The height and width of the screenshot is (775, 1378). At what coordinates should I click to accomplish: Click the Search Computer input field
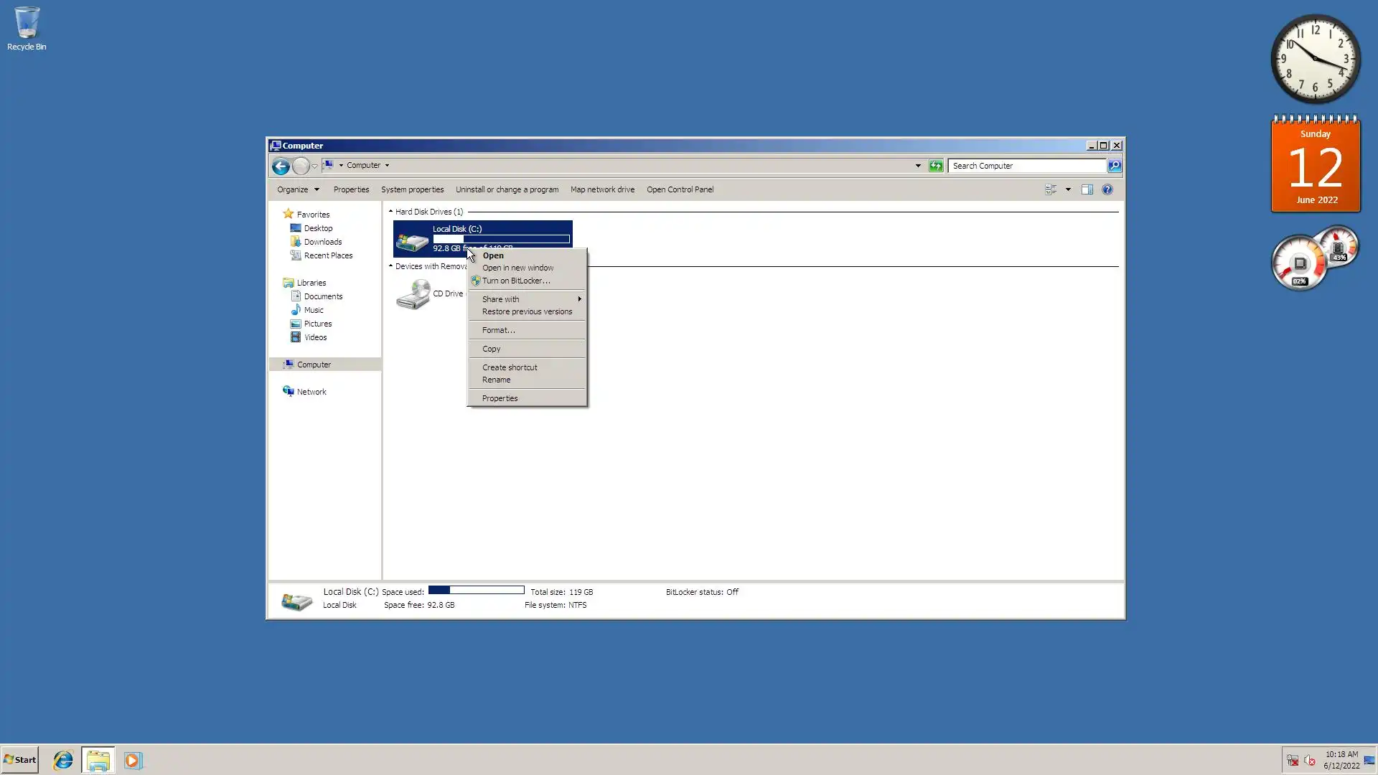coord(1025,166)
